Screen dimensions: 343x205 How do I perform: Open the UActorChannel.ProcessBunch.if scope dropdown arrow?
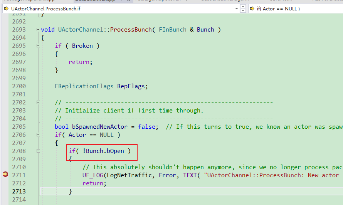pyautogui.click(x=237, y=9)
